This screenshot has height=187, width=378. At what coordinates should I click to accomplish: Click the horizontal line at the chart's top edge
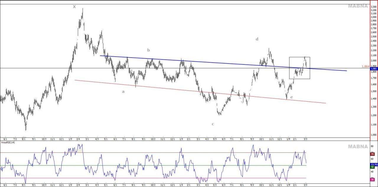click(177, 4)
